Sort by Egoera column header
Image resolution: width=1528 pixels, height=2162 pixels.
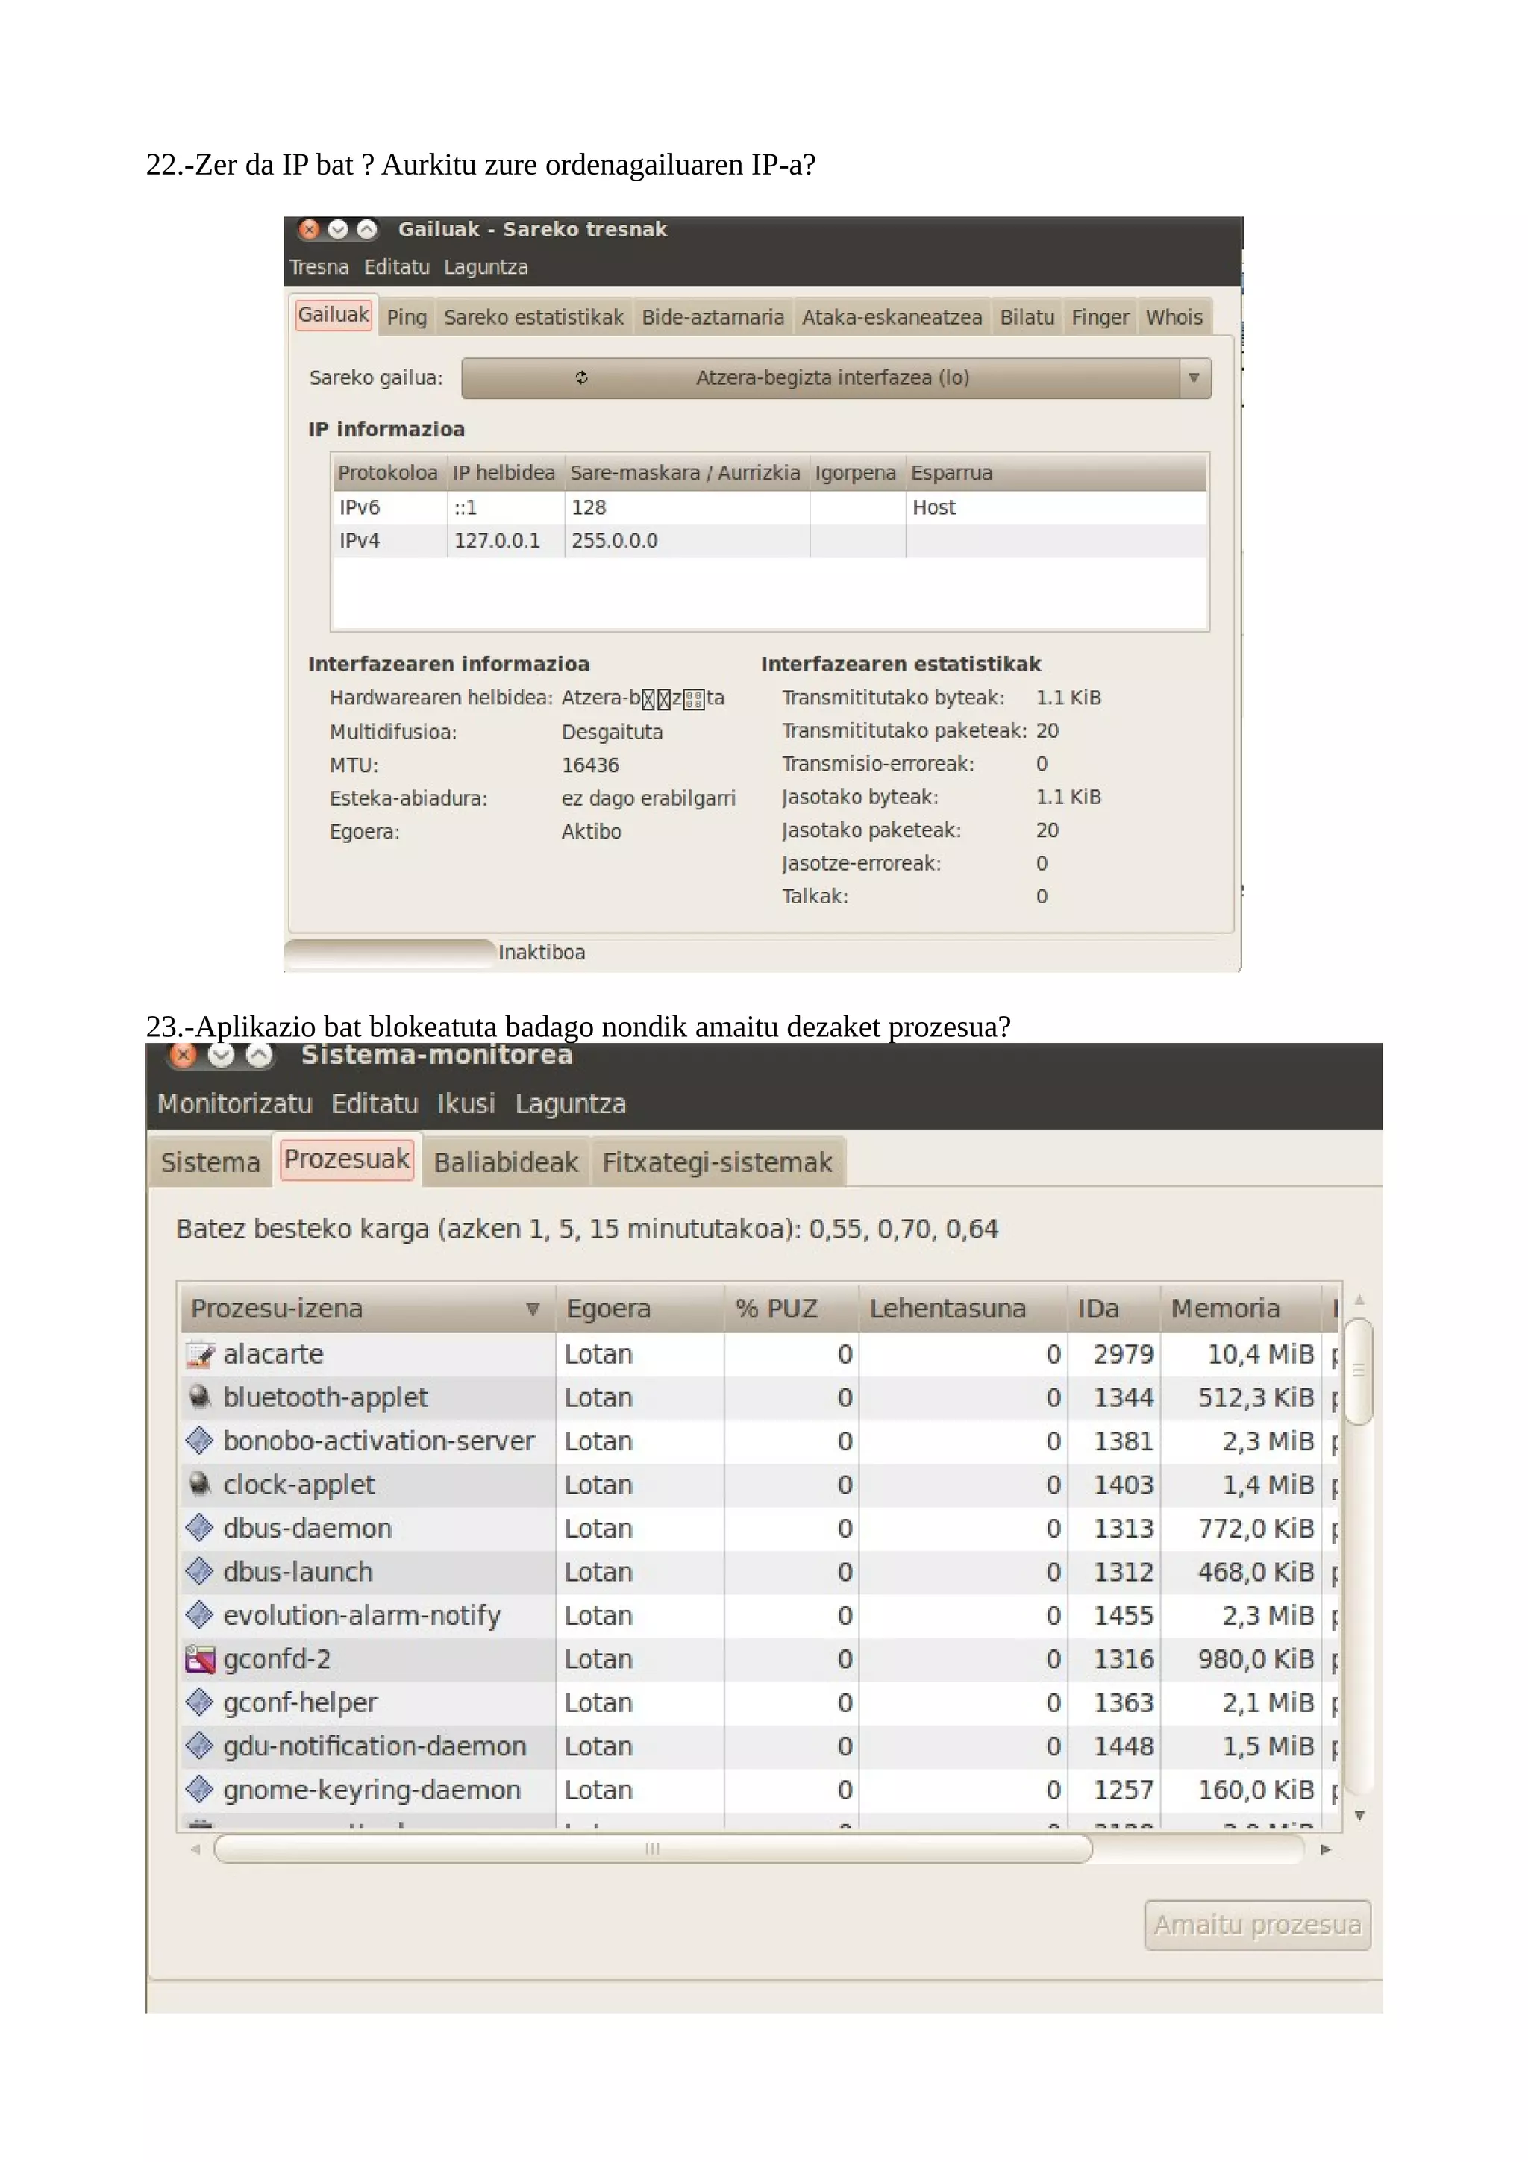[x=640, y=1309]
